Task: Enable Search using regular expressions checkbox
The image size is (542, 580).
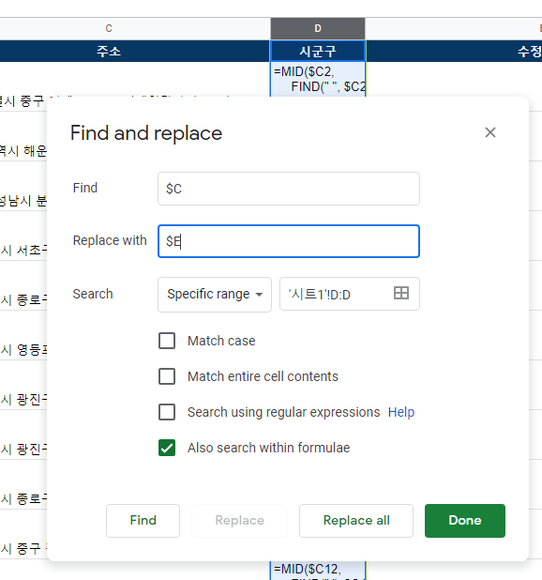Action: pos(167,412)
